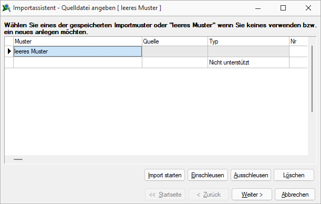Maximize the Importassistent window
The width and height of the screenshot is (321, 204).
[x=283, y=8]
